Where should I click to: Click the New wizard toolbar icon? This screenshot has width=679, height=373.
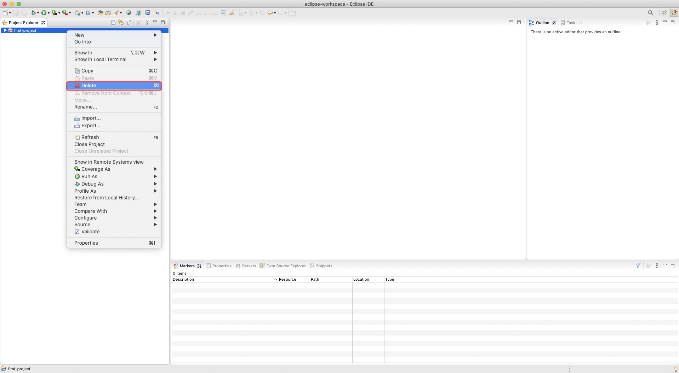pos(5,13)
